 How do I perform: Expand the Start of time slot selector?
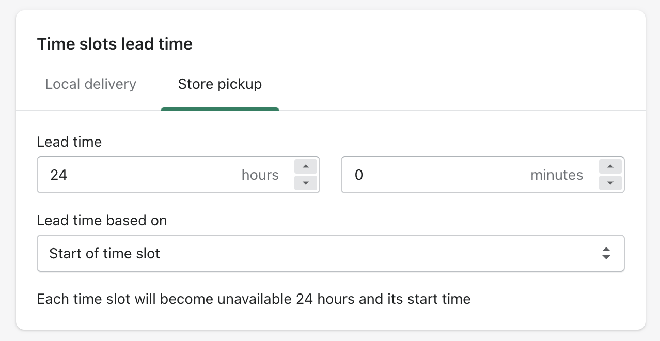(x=331, y=253)
